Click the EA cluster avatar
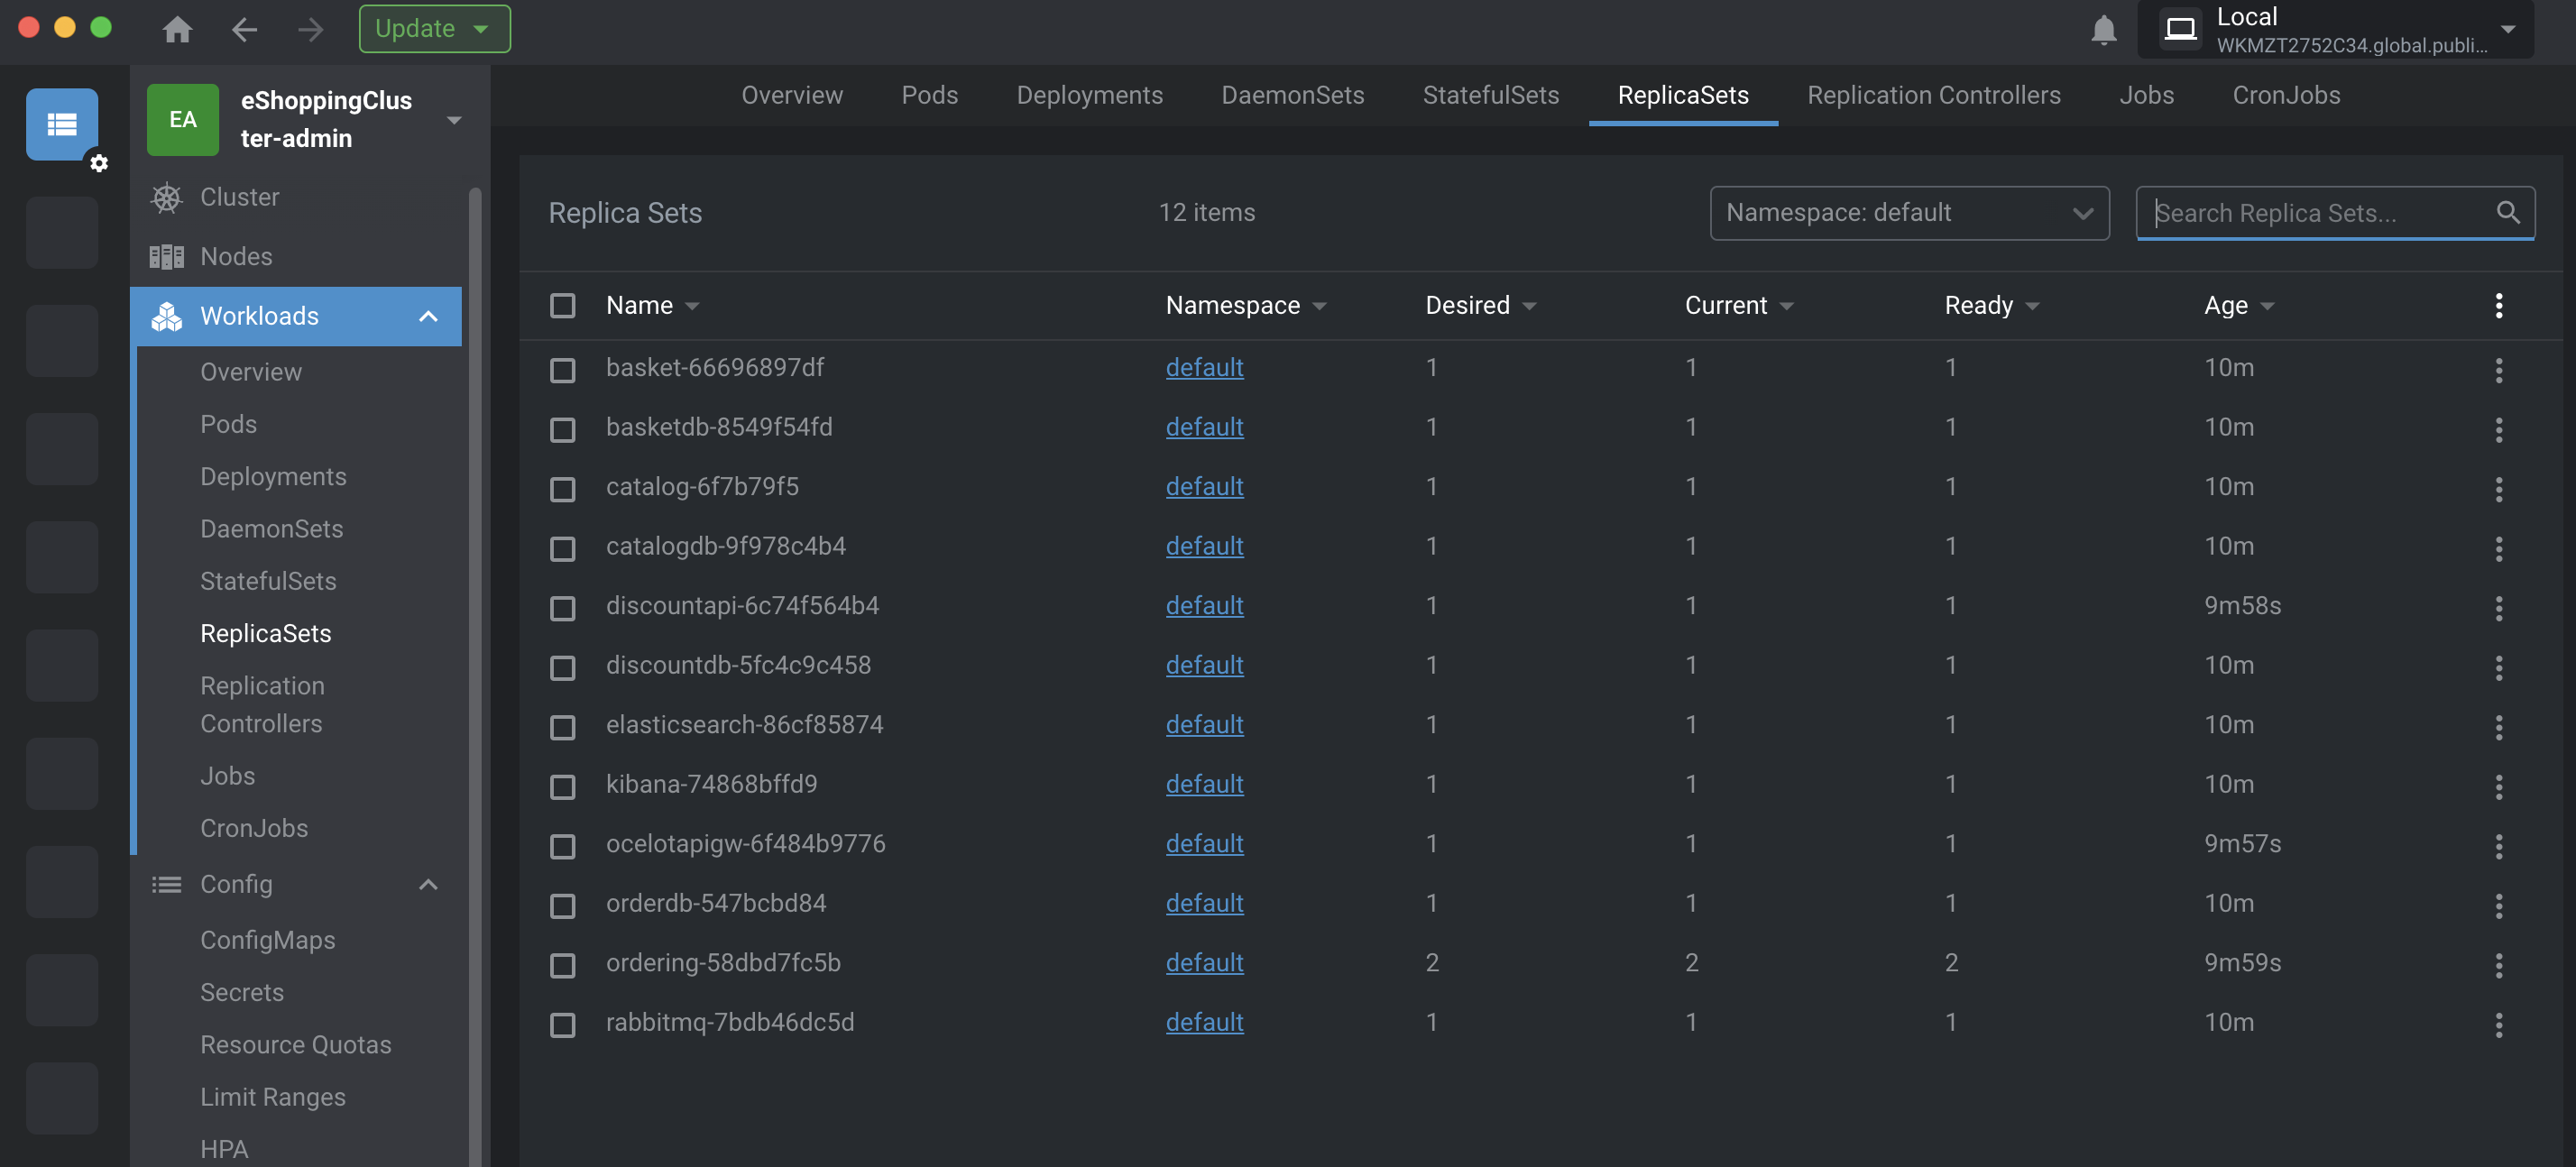Viewport: 2576px width, 1167px height. point(183,120)
